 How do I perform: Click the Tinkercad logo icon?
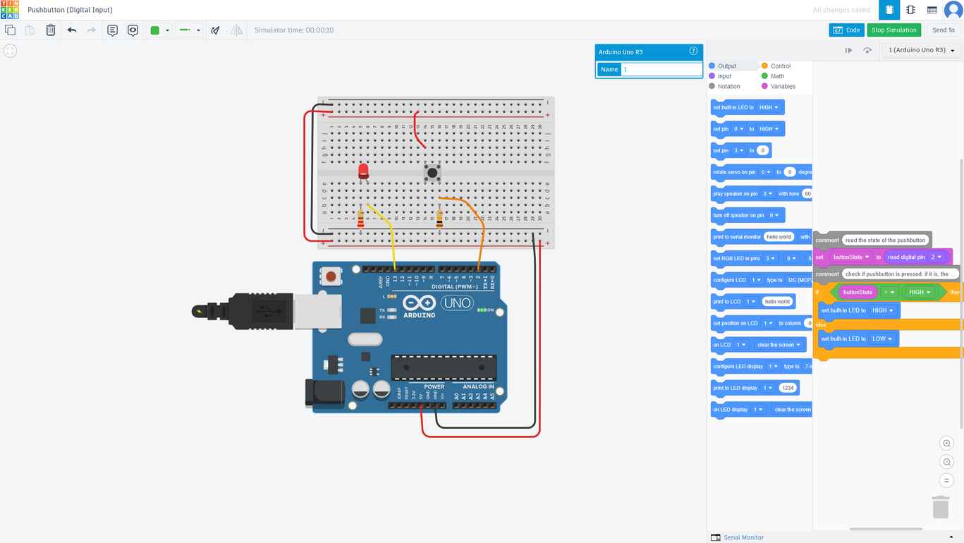10,10
